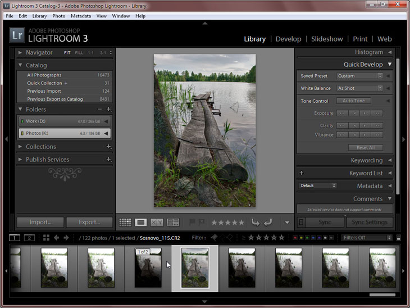Open the White Balance As Shot dropdown

359,88
